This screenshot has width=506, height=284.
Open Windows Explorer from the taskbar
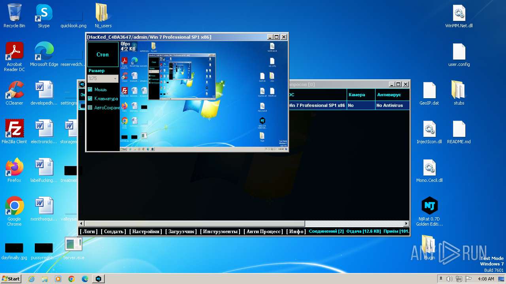point(45,279)
